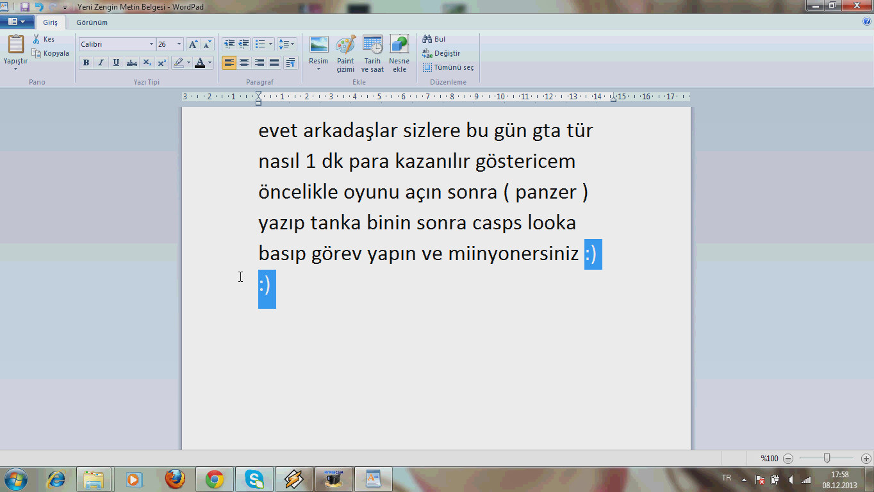
Task: Open the font size 26 dropdown
Action: point(179,44)
